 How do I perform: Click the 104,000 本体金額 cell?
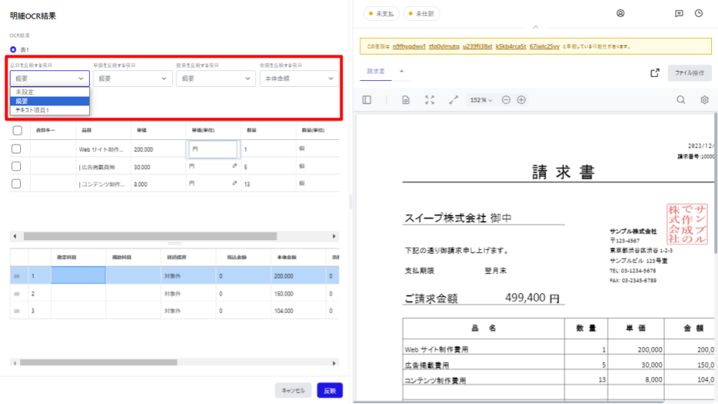click(298, 311)
